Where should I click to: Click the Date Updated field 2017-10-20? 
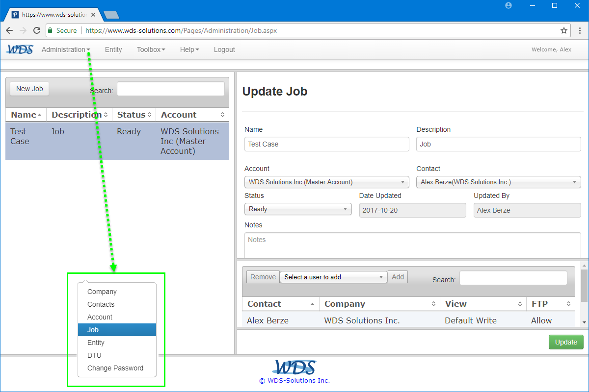pos(413,210)
